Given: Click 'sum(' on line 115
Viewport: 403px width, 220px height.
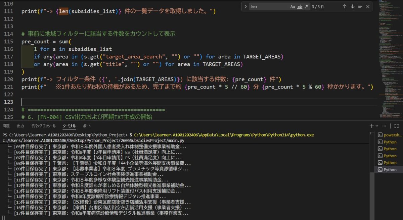Looking at the screenshot, I should [65, 42].
